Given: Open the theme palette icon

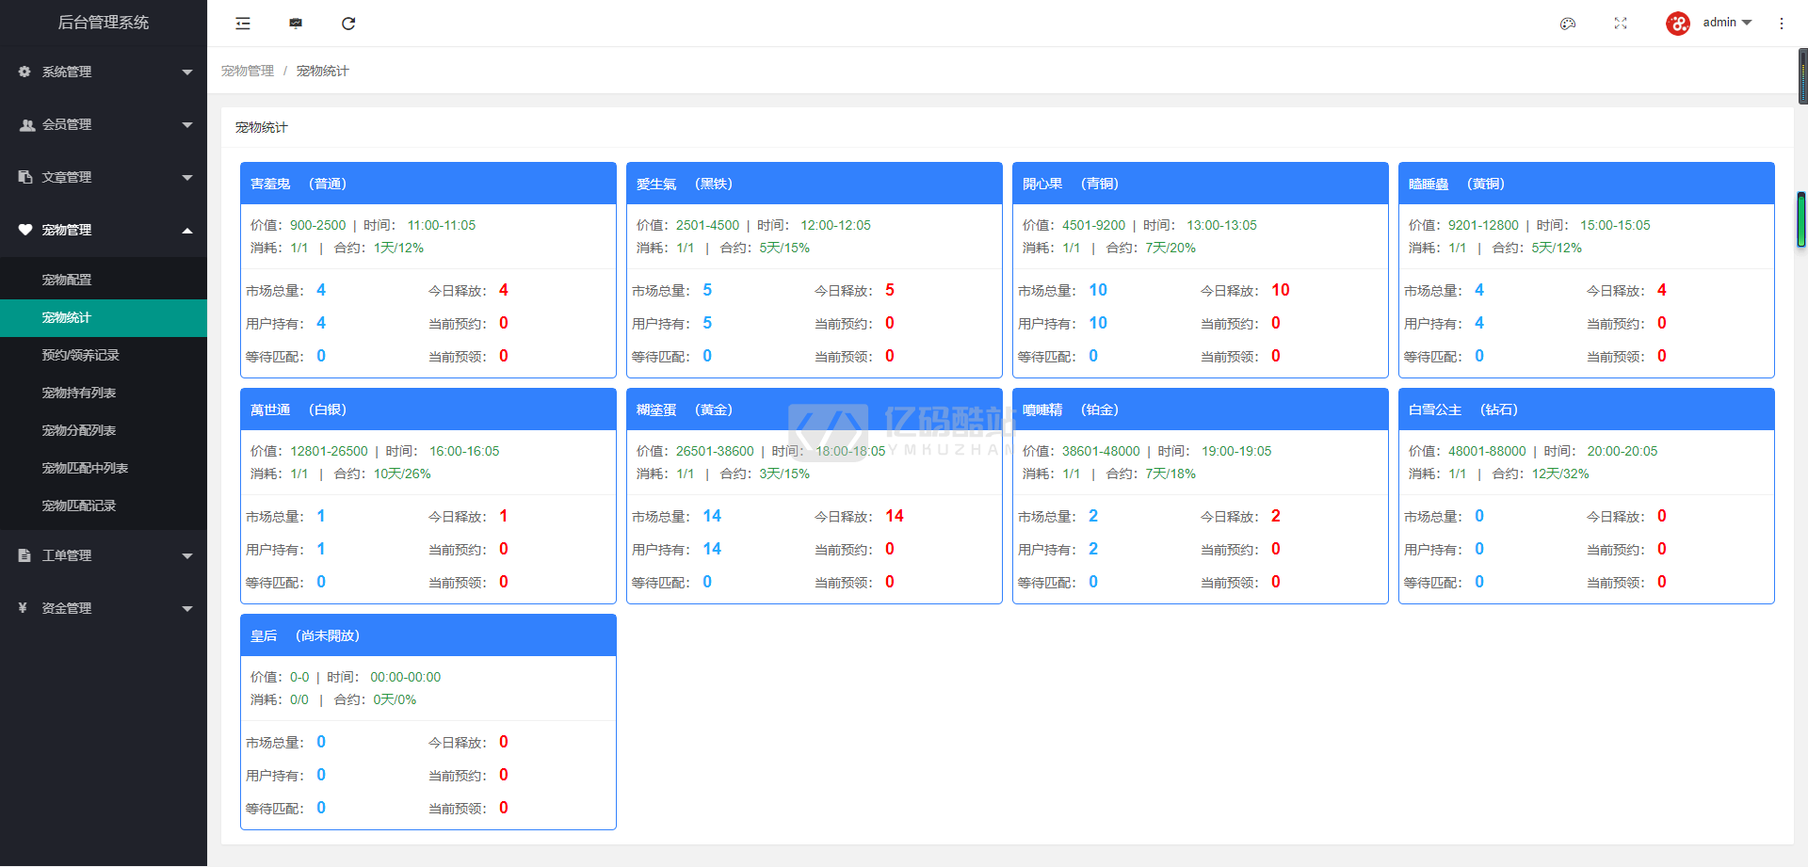Looking at the screenshot, I should (x=1568, y=24).
